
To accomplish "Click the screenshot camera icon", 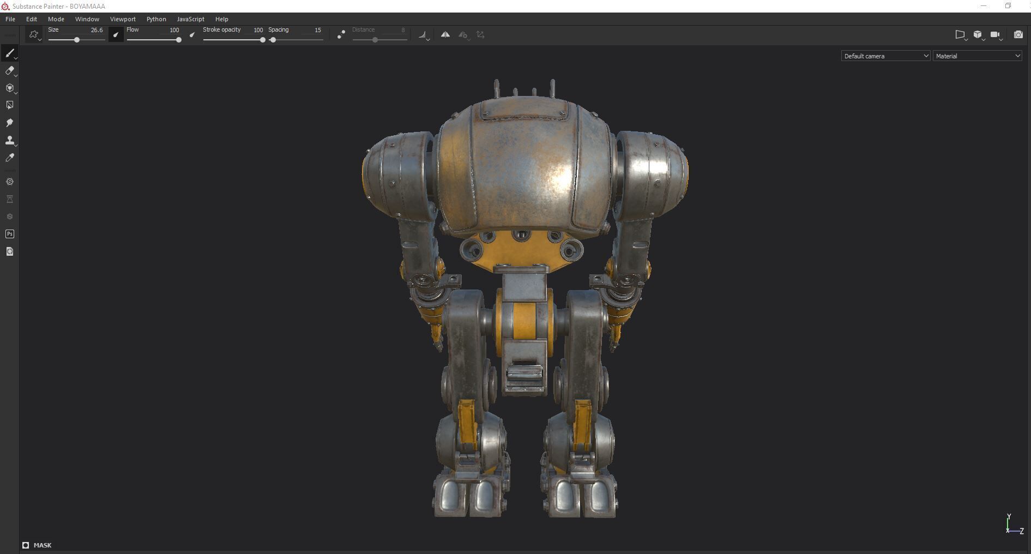I will tap(1018, 35).
